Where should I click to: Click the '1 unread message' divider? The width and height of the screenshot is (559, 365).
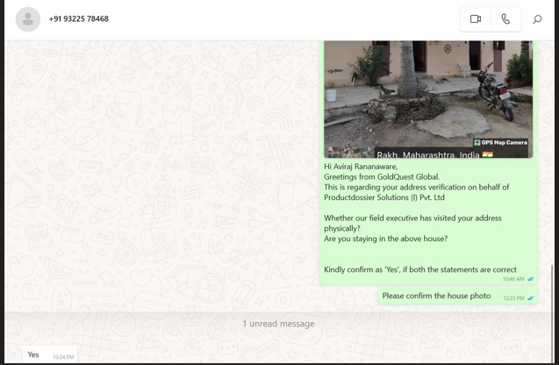point(278,324)
